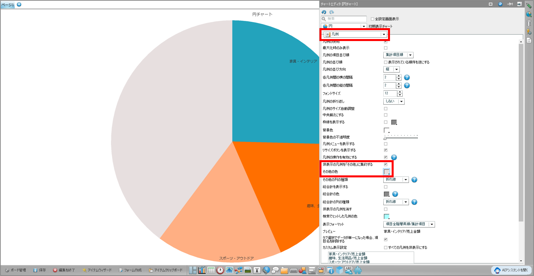534x276 pixels.
Task: Open the database side icon
Action: tap(529, 23)
